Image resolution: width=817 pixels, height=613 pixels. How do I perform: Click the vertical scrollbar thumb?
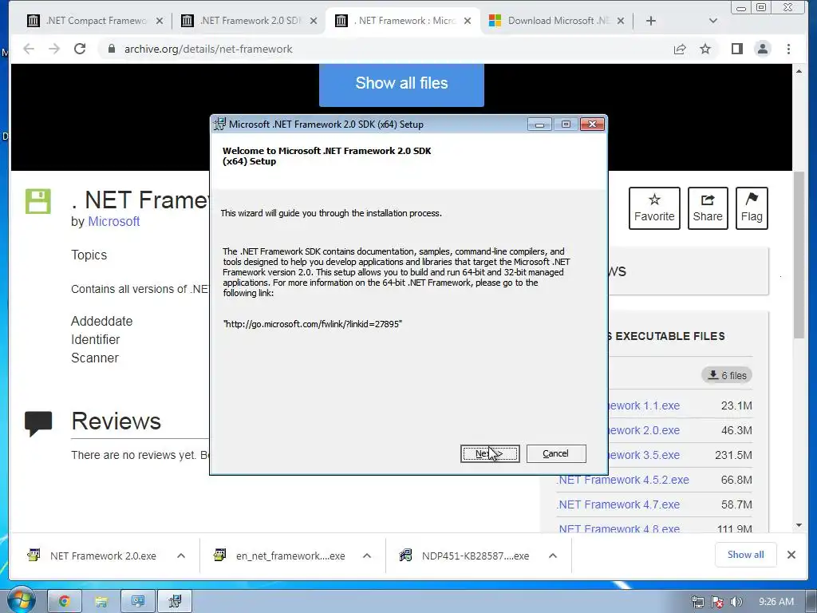coord(799,255)
